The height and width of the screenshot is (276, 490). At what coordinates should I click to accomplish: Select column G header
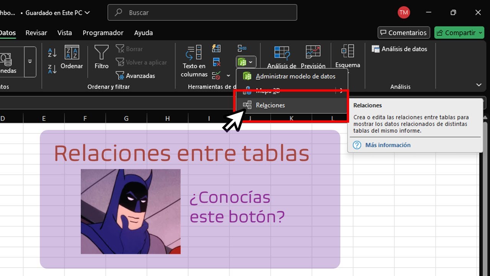[126, 118]
